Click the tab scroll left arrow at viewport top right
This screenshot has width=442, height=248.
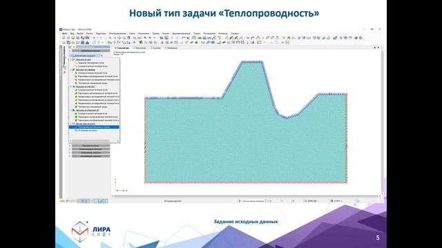(x=374, y=48)
